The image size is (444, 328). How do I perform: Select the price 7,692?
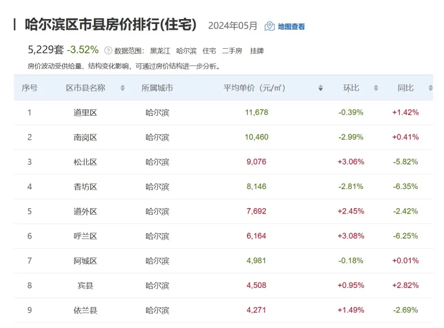257,211
